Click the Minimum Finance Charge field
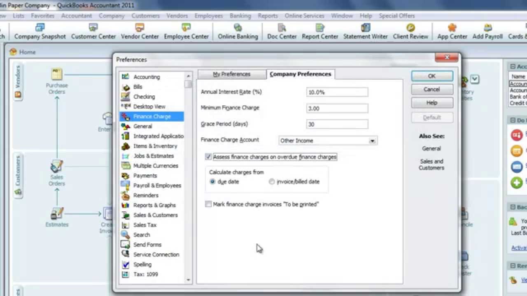The width and height of the screenshot is (527, 296). coord(337,109)
